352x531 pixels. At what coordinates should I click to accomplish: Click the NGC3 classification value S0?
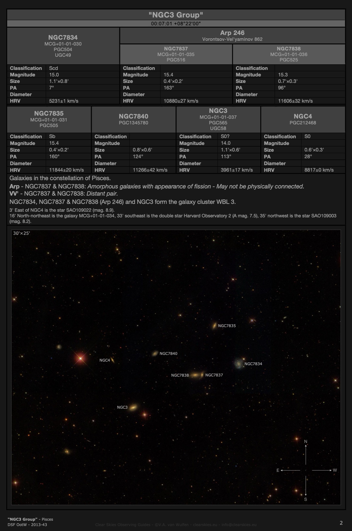[225, 136]
